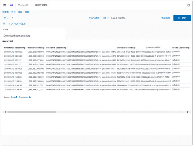Open the hamburger navigation menu
Screen dimensions: 193x146
4,5
